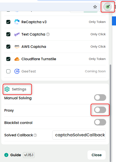Click the AWS logo icon
This screenshot has width=116, height=162.
17,47
